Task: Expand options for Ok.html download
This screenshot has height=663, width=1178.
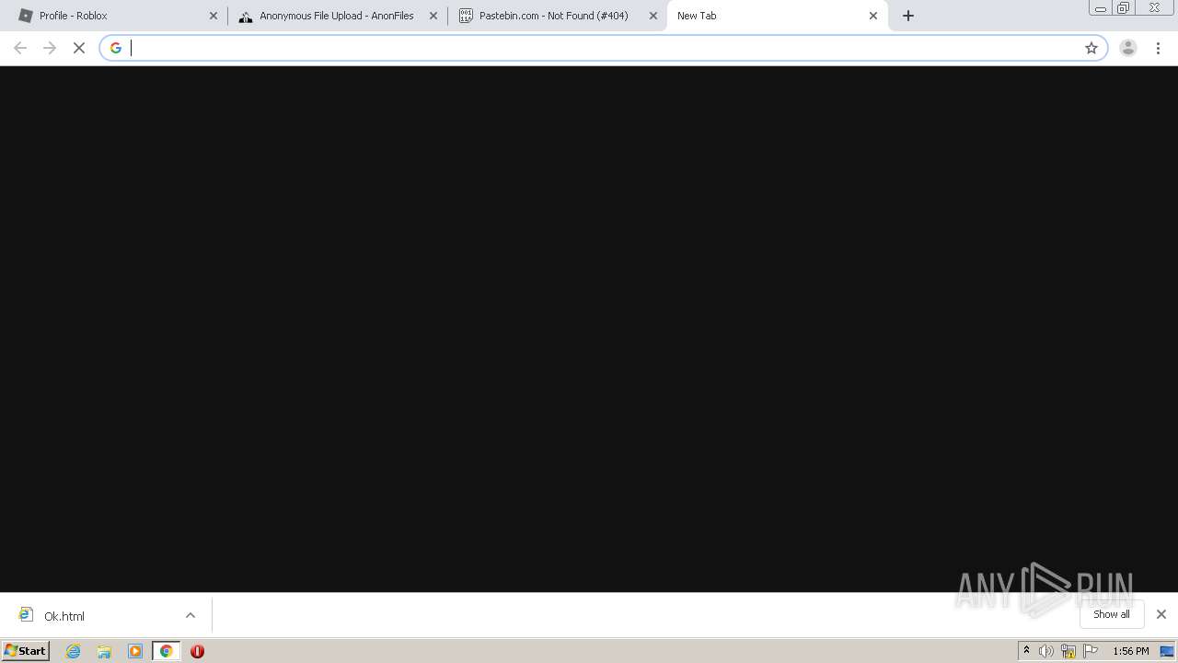Action: click(x=191, y=615)
